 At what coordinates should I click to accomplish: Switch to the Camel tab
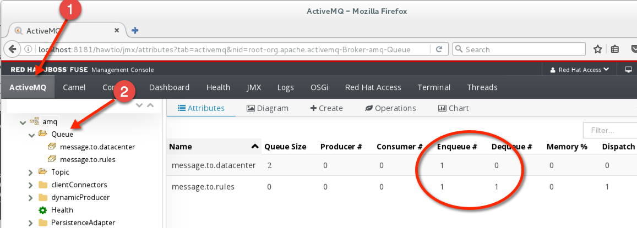[74, 87]
